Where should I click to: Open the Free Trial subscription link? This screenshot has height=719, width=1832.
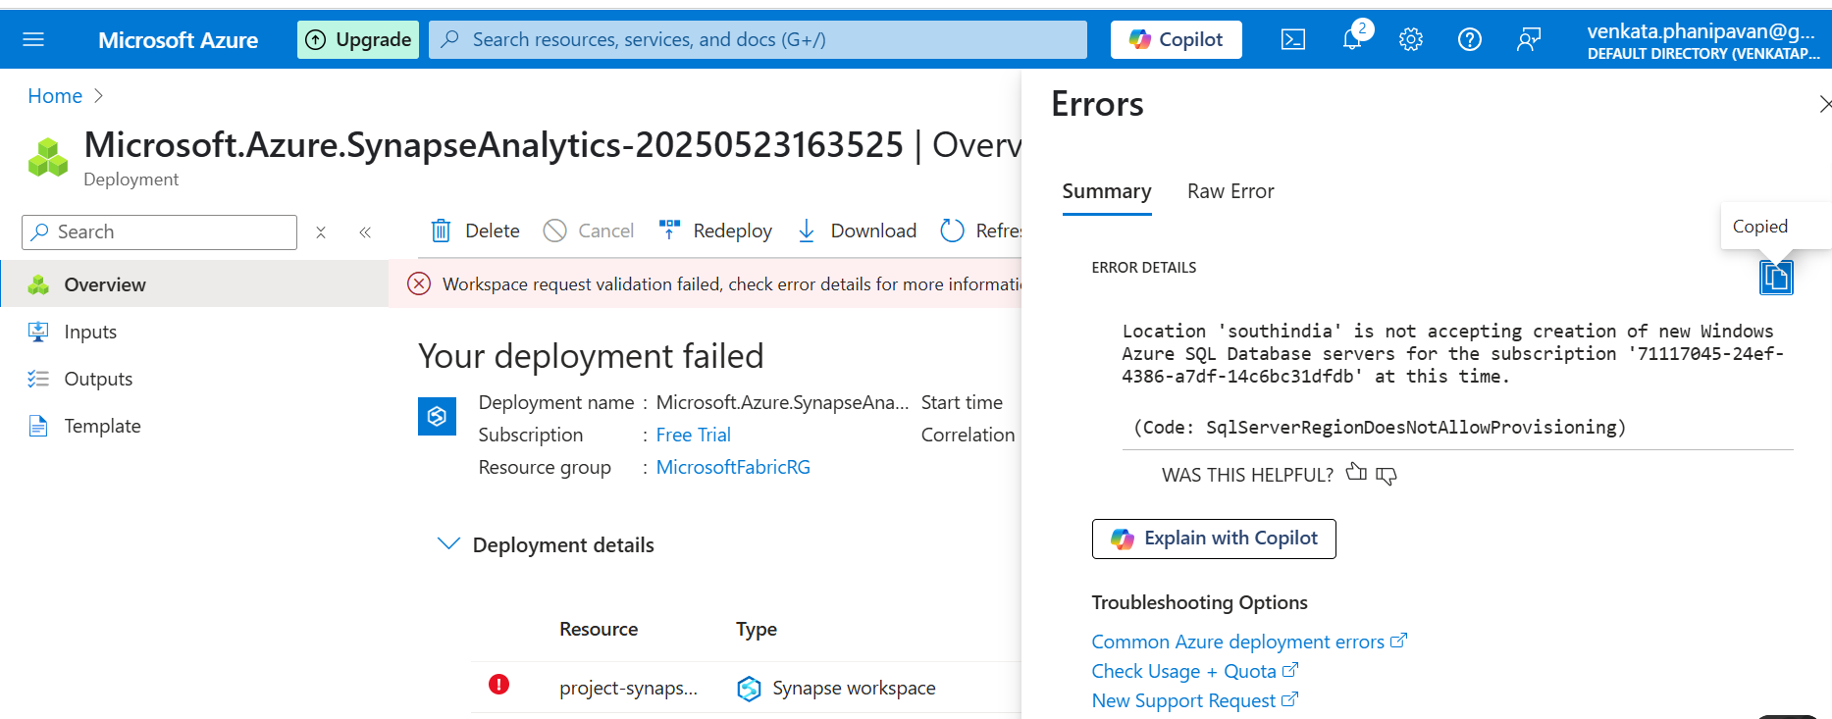693,435
